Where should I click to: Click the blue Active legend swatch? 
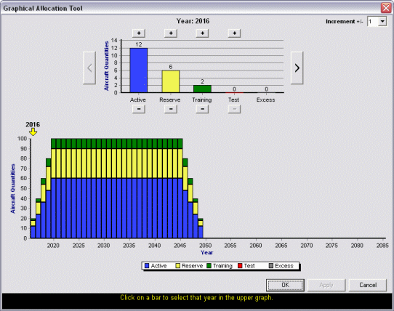pyautogui.click(x=147, y=266)
